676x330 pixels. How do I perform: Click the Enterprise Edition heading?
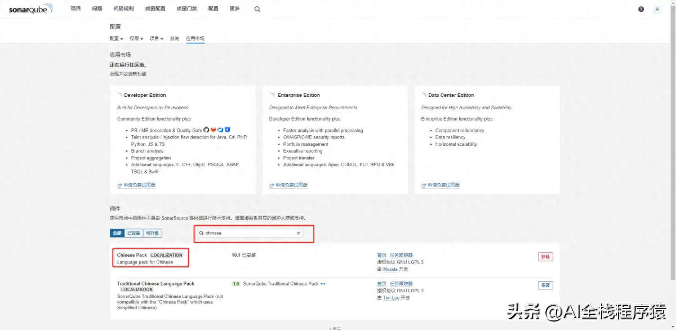[299, 95]
